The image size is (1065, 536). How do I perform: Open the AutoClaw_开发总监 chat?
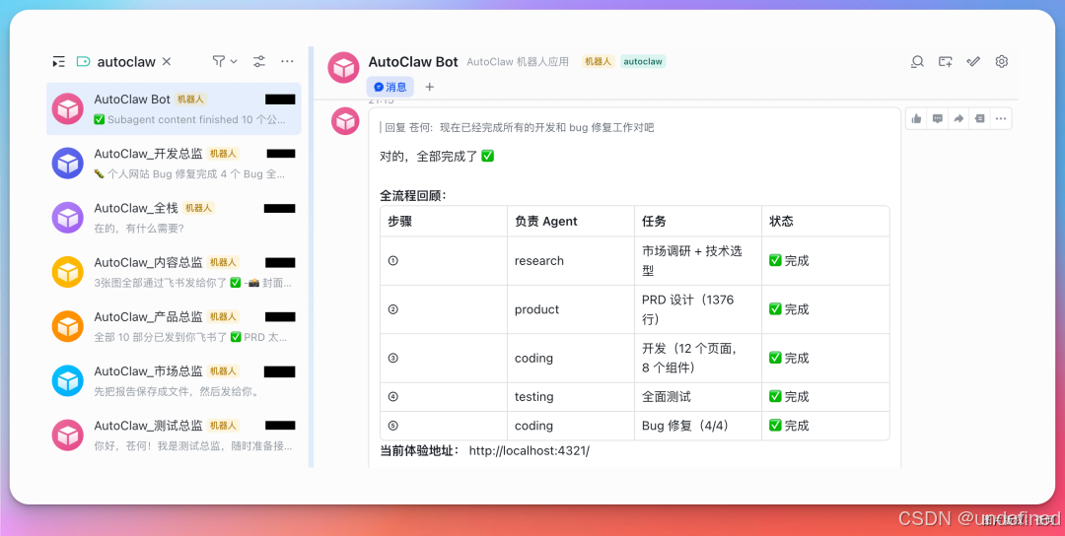click(174, 164)
